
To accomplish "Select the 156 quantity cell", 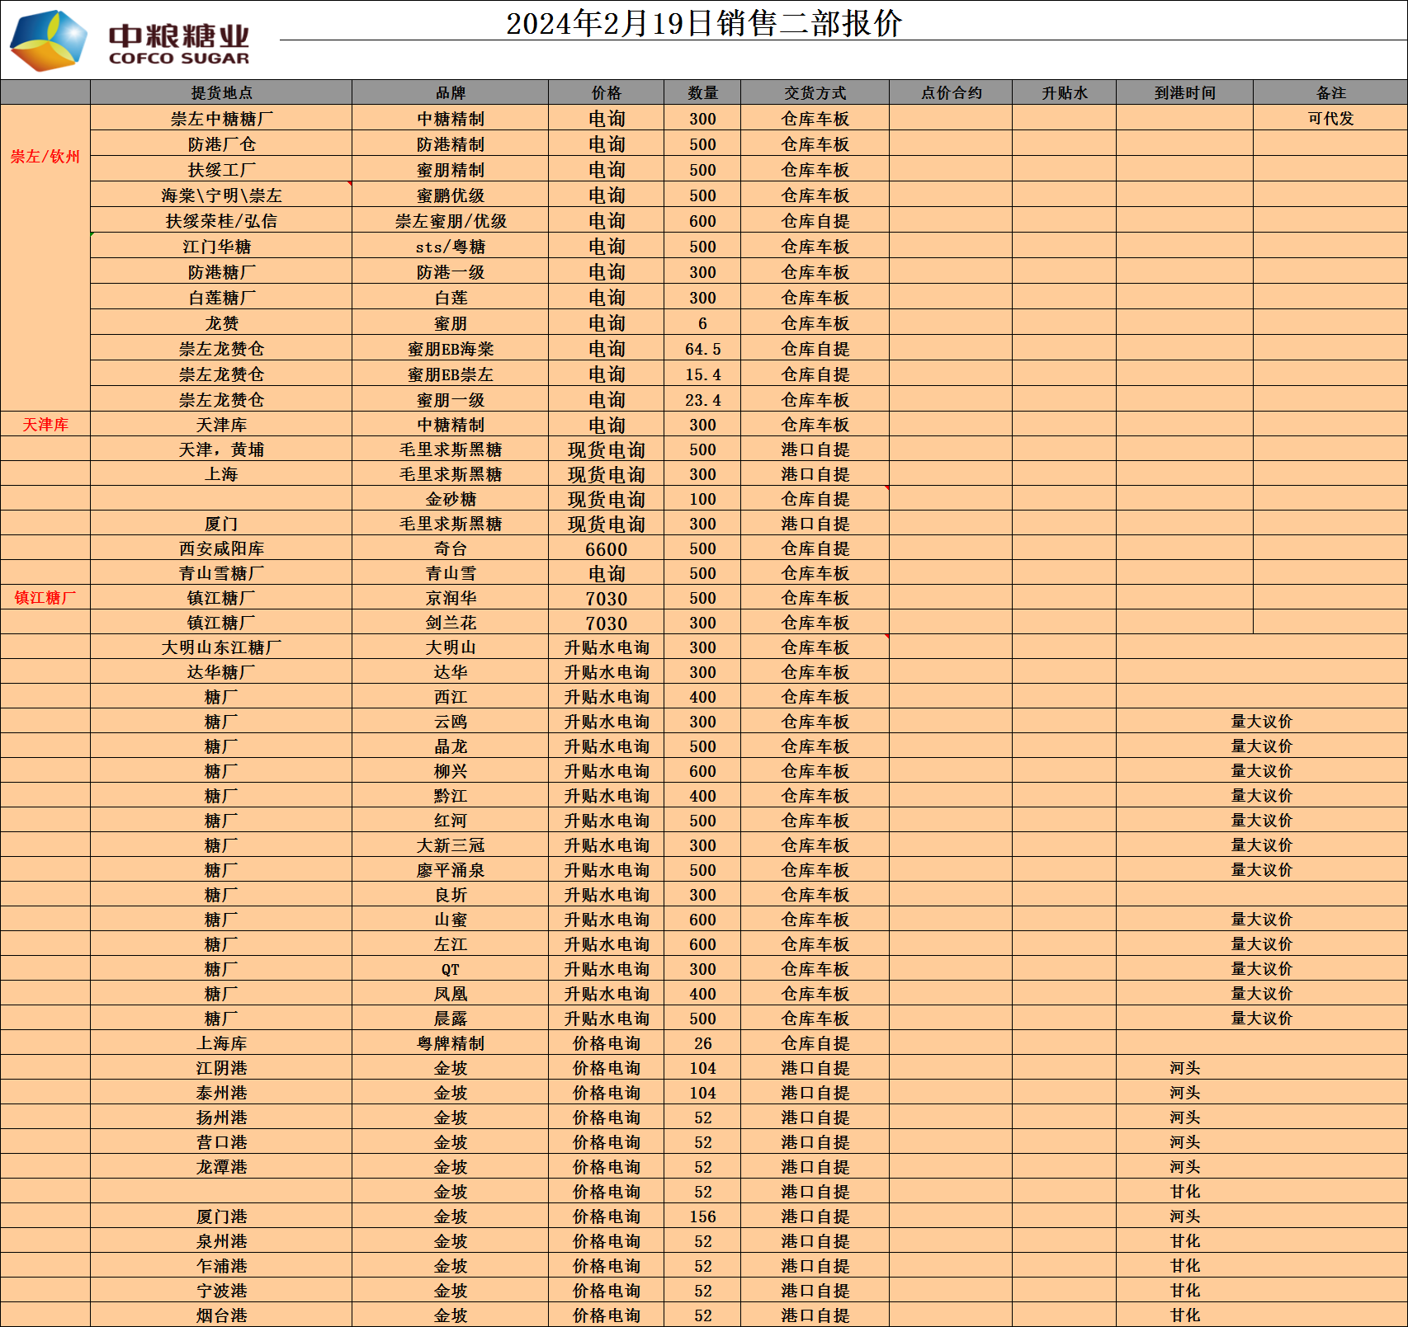I will click(x=702, y=1216).
